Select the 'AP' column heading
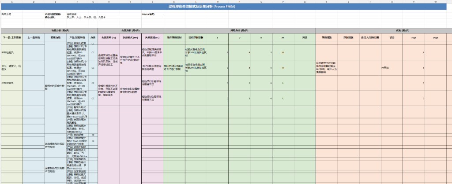The width and height of the screenshot is (452, 184). point(283,38)
